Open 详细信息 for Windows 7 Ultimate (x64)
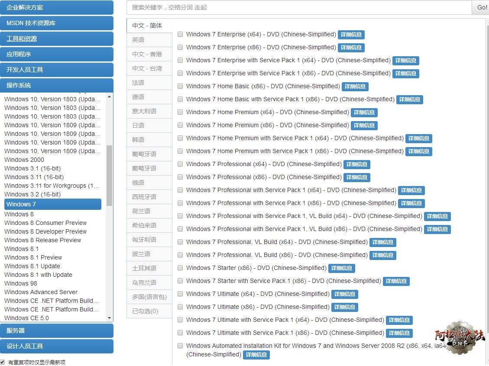This screenshot has height=366, width=489. pyautogui.click(x=344, y=294)
